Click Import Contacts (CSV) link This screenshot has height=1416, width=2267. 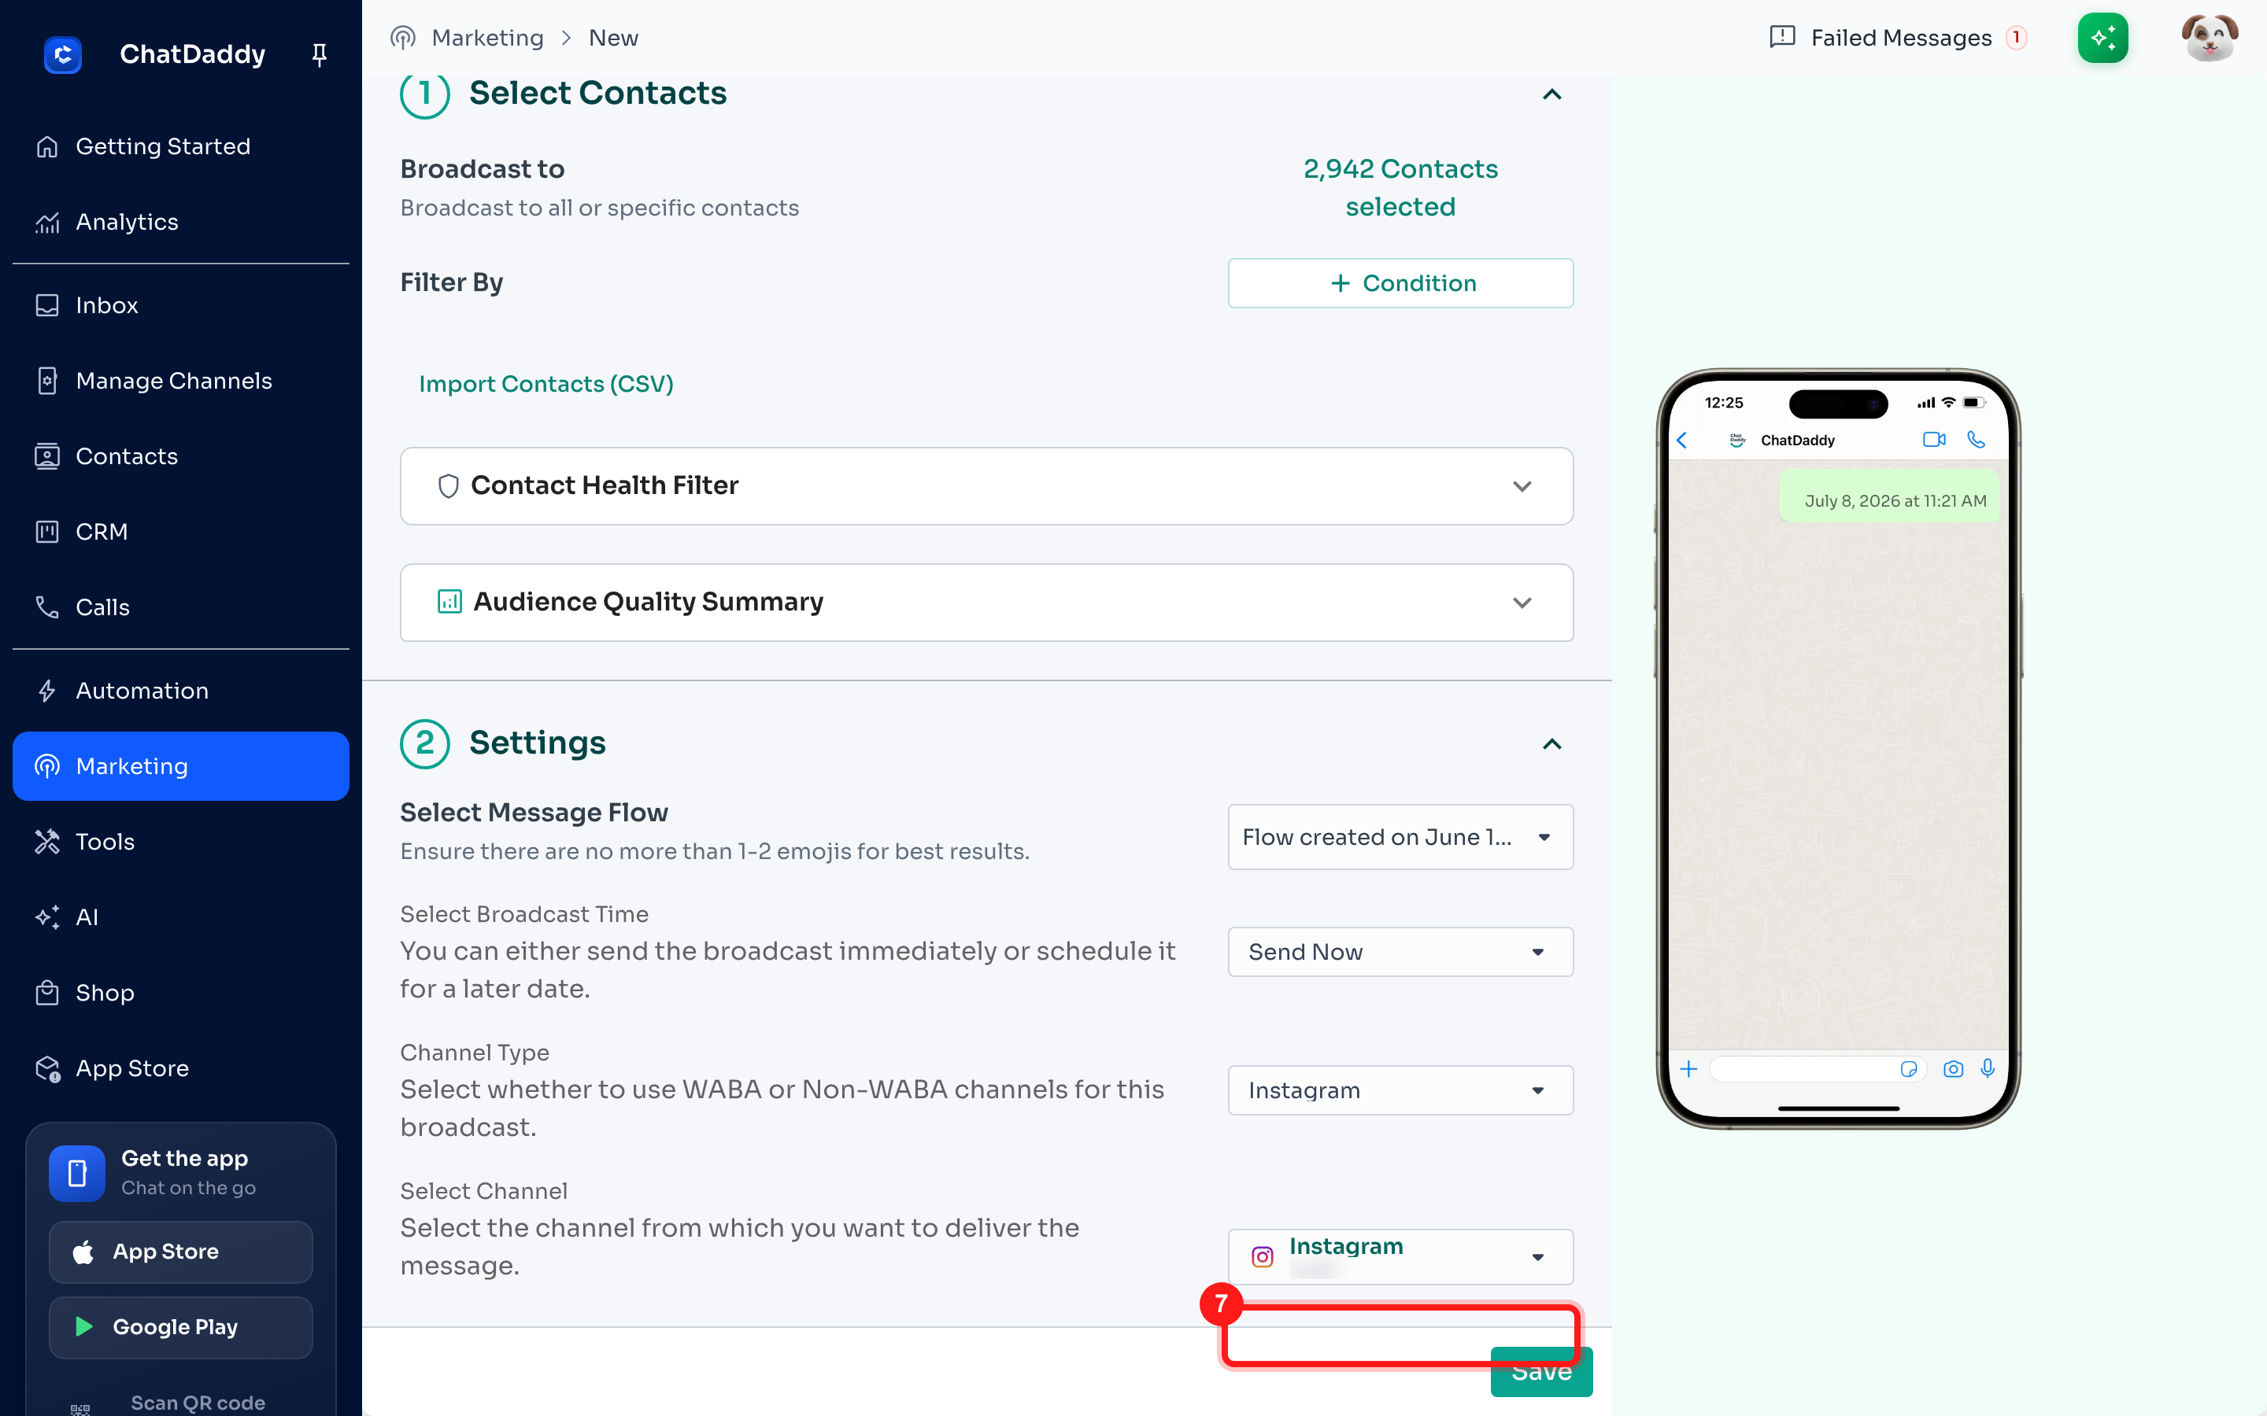pyautogui.click(x=546, y=384)
